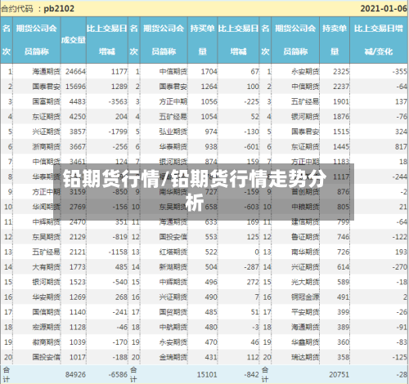
Task: Click the "大有期货" company name
Action: point(46,267)
